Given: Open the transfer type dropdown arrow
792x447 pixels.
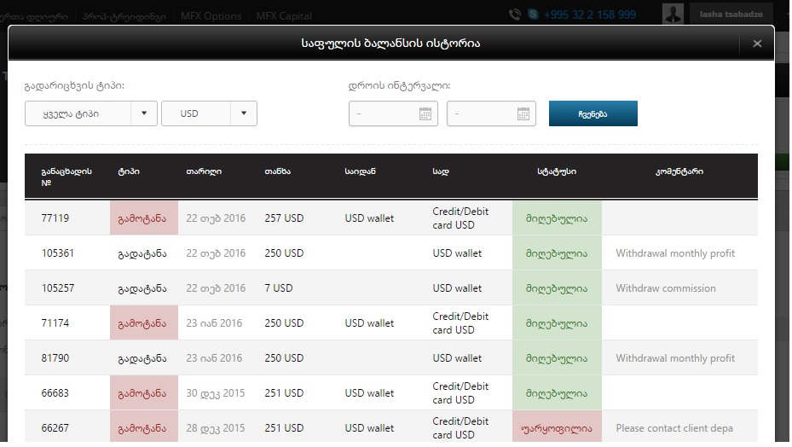Looking at the screenshot, I should pos(144,113).
